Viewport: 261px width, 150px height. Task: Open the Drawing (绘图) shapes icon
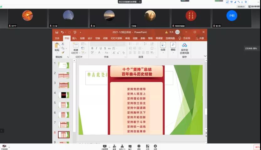[163, 45]
